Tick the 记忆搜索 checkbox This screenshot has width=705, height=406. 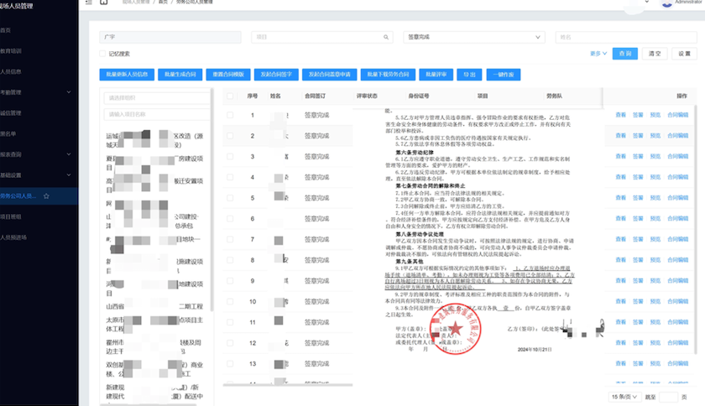[x=103, y=54]
